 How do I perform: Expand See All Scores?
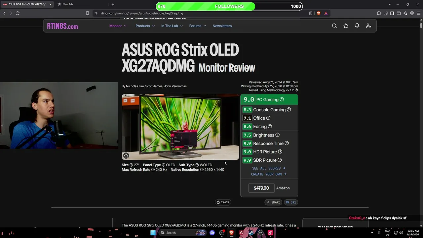(x=269, y=168)
